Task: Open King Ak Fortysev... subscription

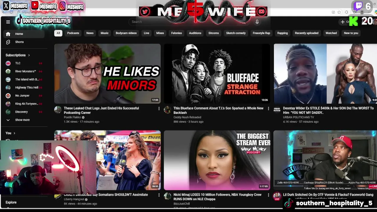Action: (x=24, y=104)
